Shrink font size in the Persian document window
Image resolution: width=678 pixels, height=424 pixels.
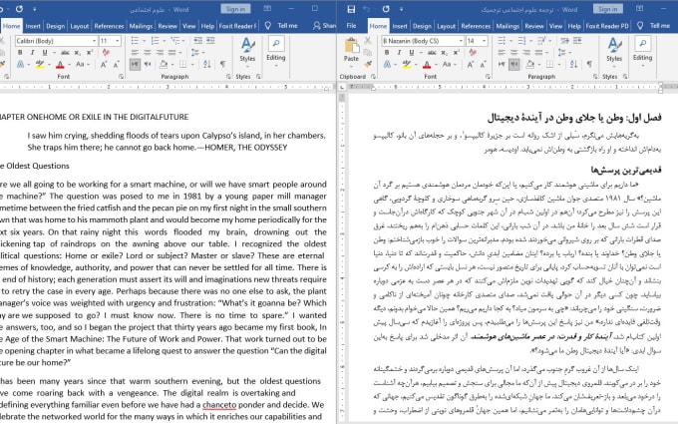pos(483,65)
